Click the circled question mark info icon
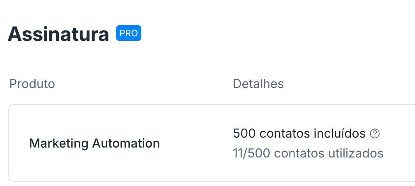Screen dimensions: 415x186 (x=374, y=134)
